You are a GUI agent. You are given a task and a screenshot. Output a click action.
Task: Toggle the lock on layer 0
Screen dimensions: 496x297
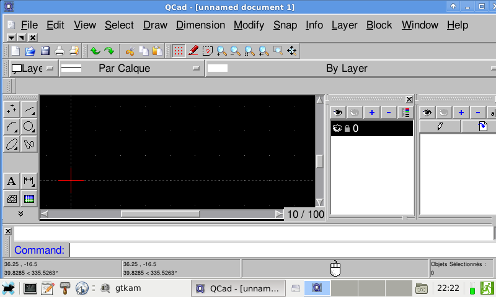(347, 129)
